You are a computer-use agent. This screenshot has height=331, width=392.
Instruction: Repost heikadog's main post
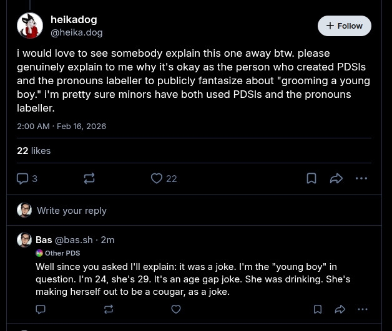click(89, 179)
